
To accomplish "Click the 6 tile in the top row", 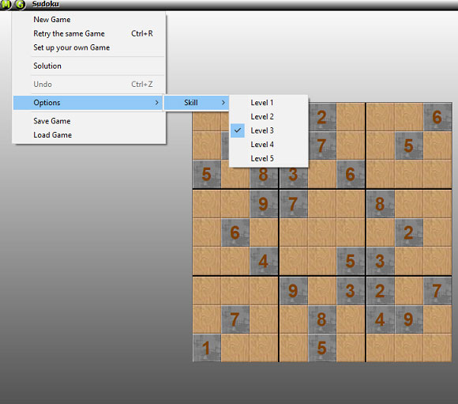I will (437, 117).
